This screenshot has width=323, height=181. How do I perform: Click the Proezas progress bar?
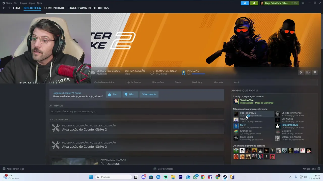(198, 74)
